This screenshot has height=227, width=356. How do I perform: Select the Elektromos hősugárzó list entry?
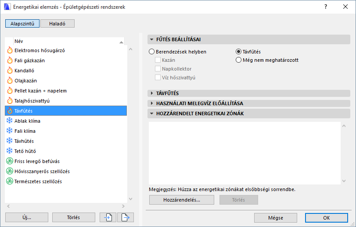(x=66, y=50)
